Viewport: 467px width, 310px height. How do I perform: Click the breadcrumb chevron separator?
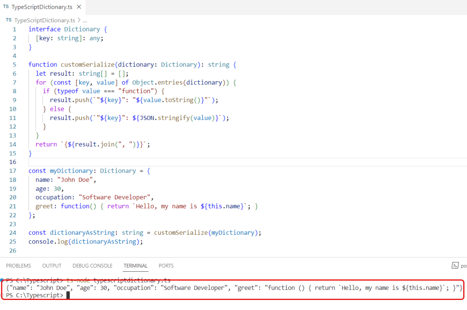[x=79, y=20]
